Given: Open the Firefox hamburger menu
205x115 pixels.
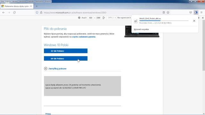Looking at the screenshot, I should (201, 12).
